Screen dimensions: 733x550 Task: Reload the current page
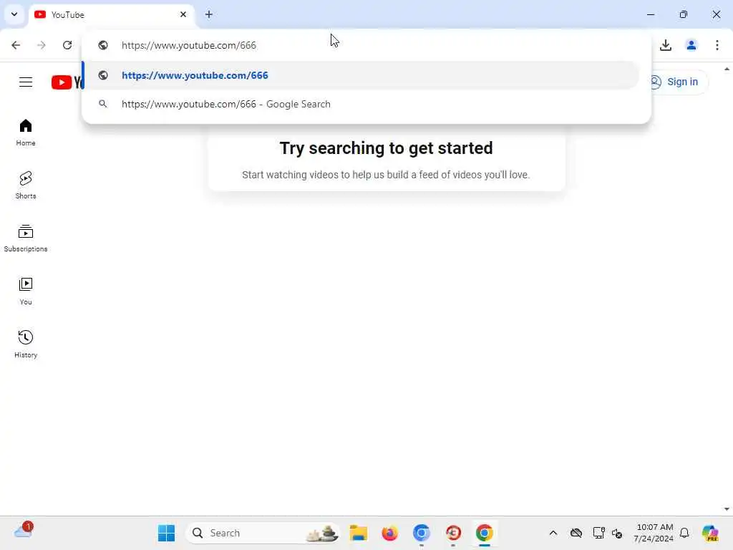tap(67, 45)
